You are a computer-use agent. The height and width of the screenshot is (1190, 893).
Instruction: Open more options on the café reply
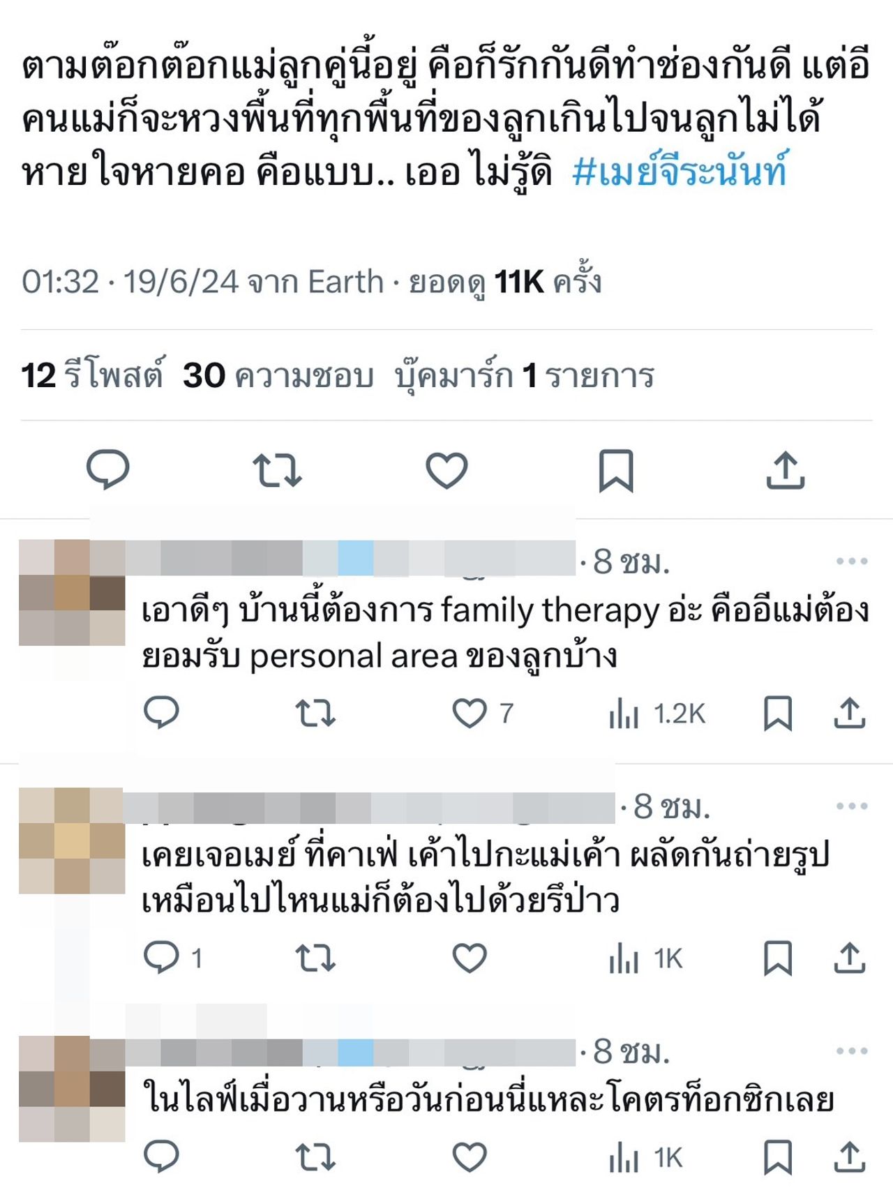852,806
